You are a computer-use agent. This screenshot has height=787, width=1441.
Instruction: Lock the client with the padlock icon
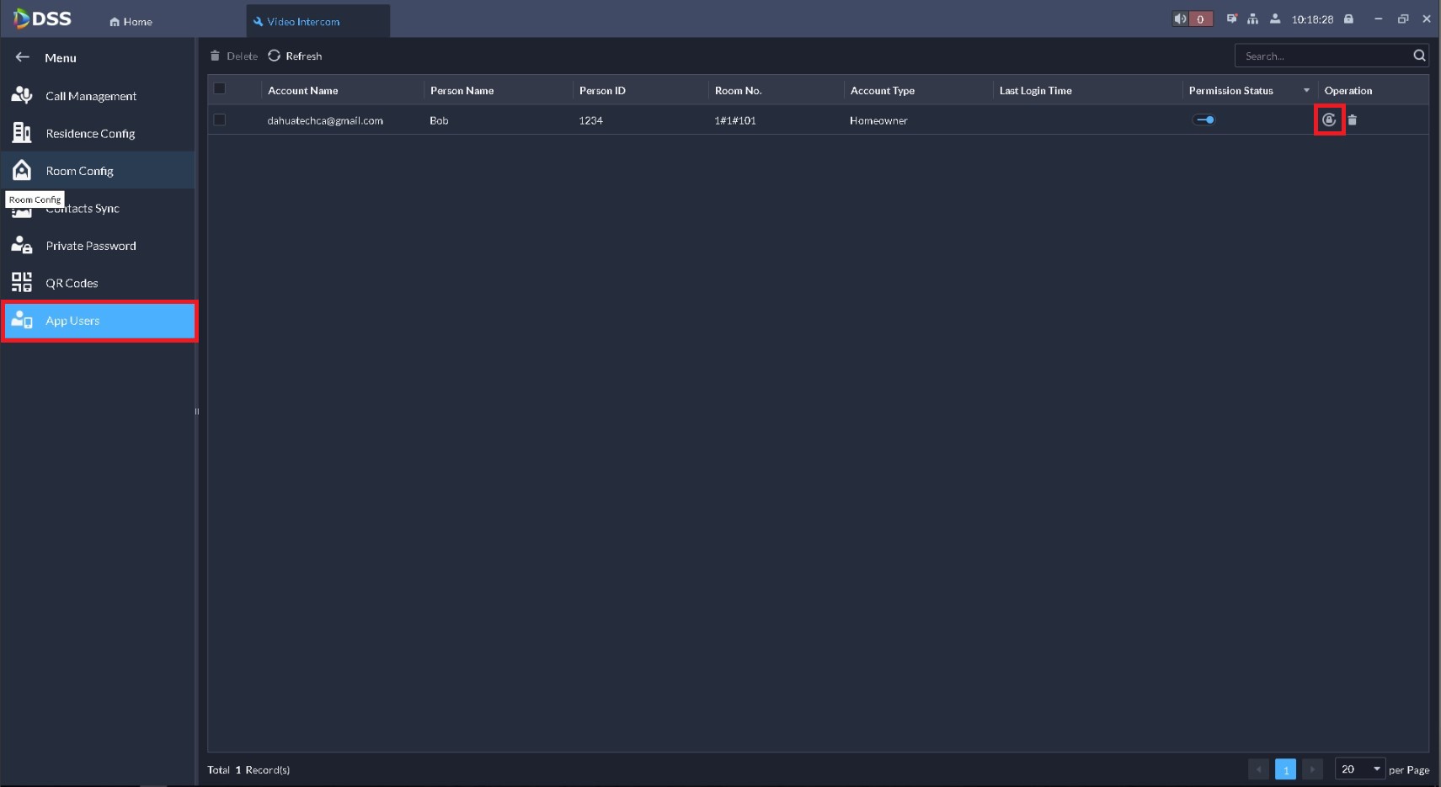pyautogui.click(x=1348, y=19)
